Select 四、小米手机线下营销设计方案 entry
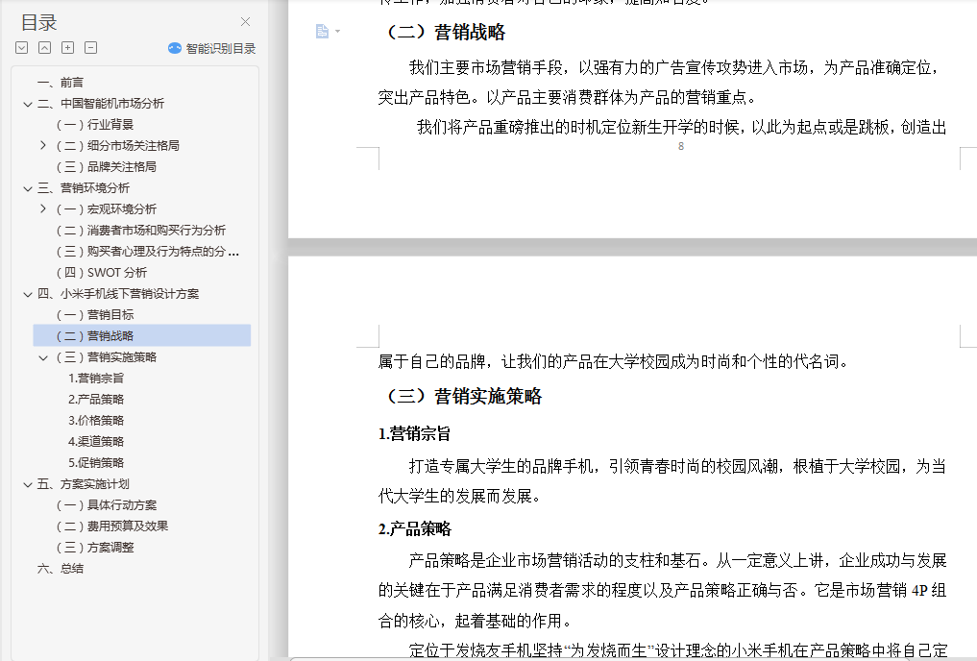Viewport: 977px width, 661px height. (118, 294)
